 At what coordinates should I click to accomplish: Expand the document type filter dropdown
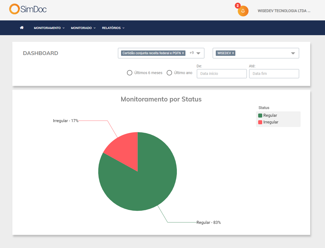199,53
